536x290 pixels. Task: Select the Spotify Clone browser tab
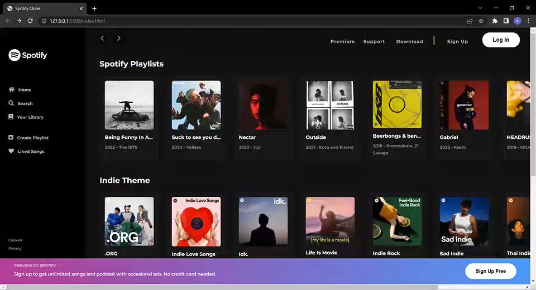coord(45,8)
